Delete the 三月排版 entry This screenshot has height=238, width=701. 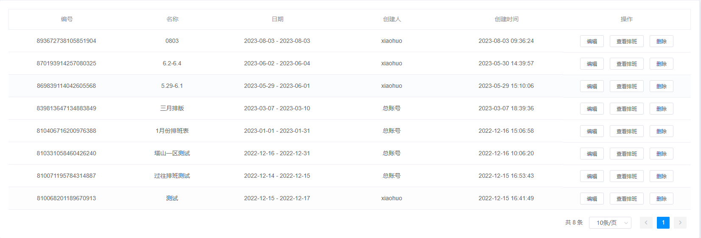(661, 109)
